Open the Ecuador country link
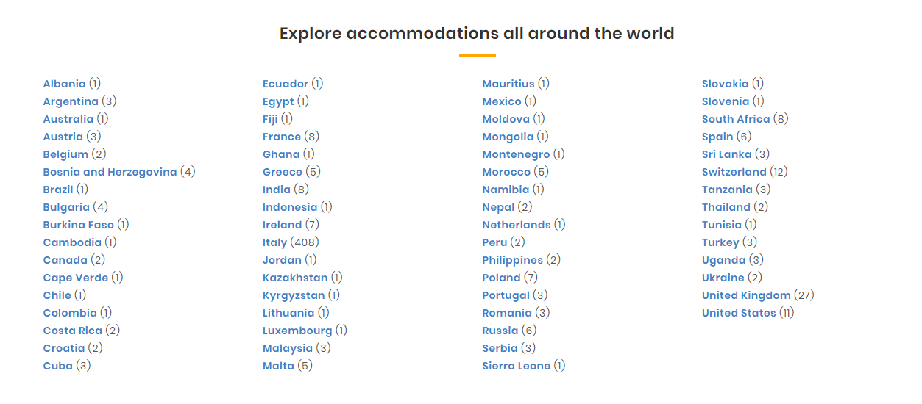 (285, 84)
